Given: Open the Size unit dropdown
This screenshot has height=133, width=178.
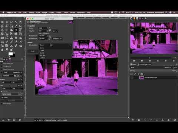Looking at the screenshot, I should pyautogui.click(x=20, y=85).
